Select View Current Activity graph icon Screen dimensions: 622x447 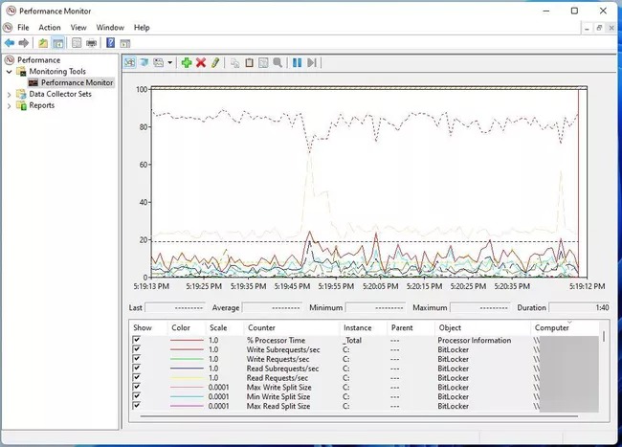coord(130,62)
